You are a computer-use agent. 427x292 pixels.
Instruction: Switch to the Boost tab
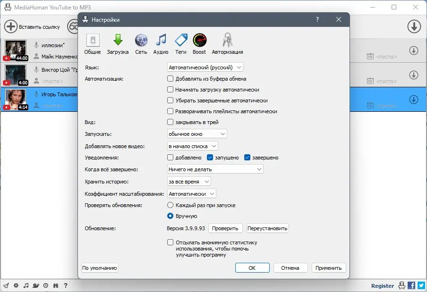click(x=199, y=44)
